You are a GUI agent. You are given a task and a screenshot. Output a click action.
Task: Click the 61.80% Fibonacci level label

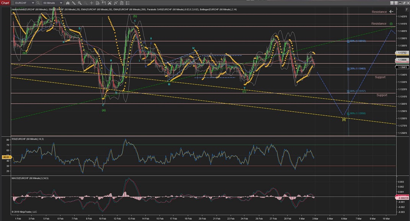[x=356, y=114]
